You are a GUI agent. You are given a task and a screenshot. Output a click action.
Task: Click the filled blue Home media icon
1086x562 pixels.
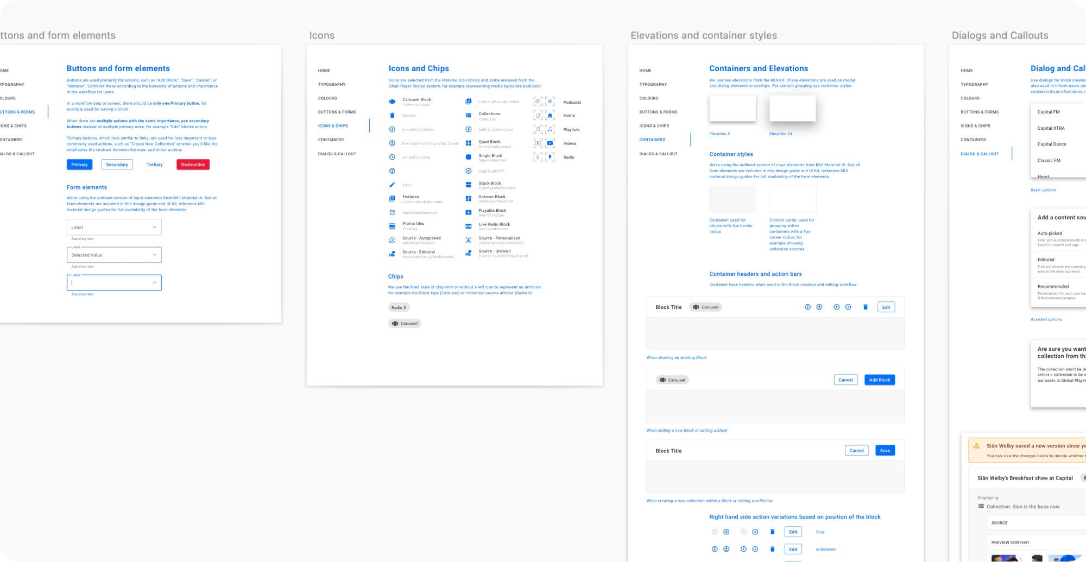[x=550, y=115]
